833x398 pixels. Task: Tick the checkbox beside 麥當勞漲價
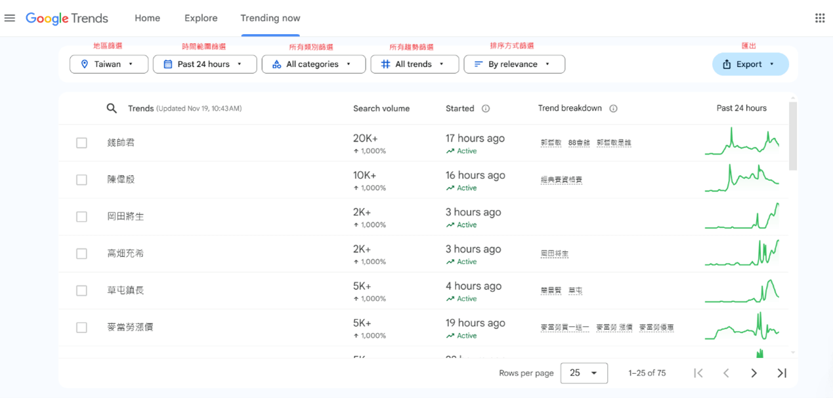(x=81, y=327)
